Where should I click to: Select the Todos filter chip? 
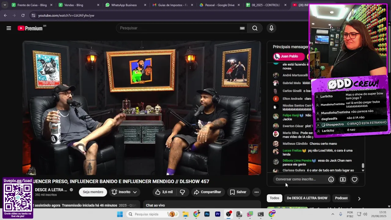(274, 198)
